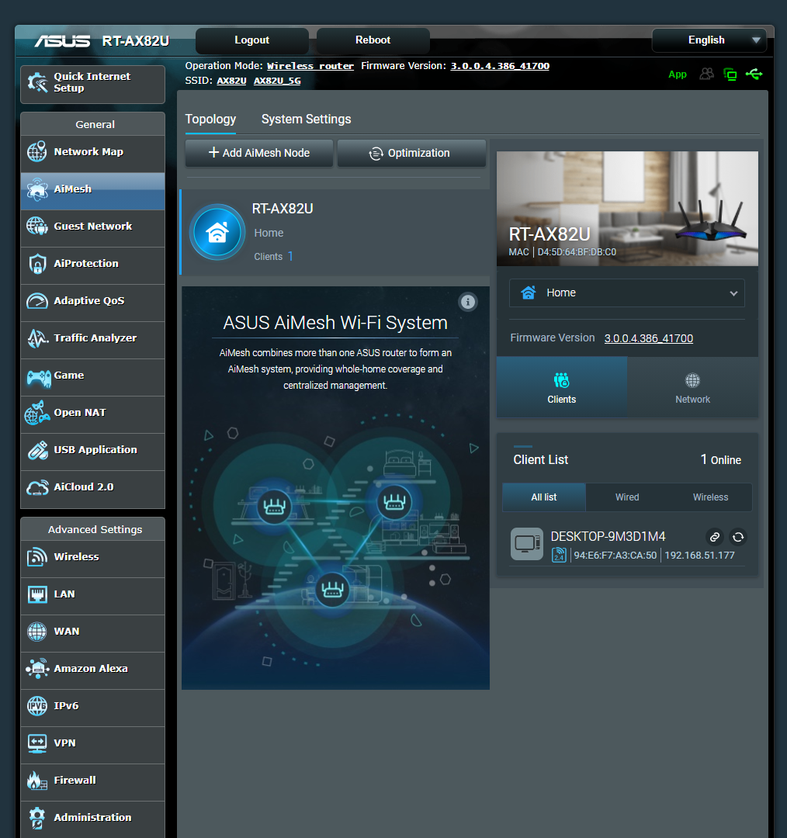Click the DESKTOP-9M3D1M4 client name

[608, 537]
